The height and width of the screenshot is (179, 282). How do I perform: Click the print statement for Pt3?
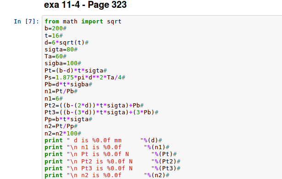click(x=113, y=168)
